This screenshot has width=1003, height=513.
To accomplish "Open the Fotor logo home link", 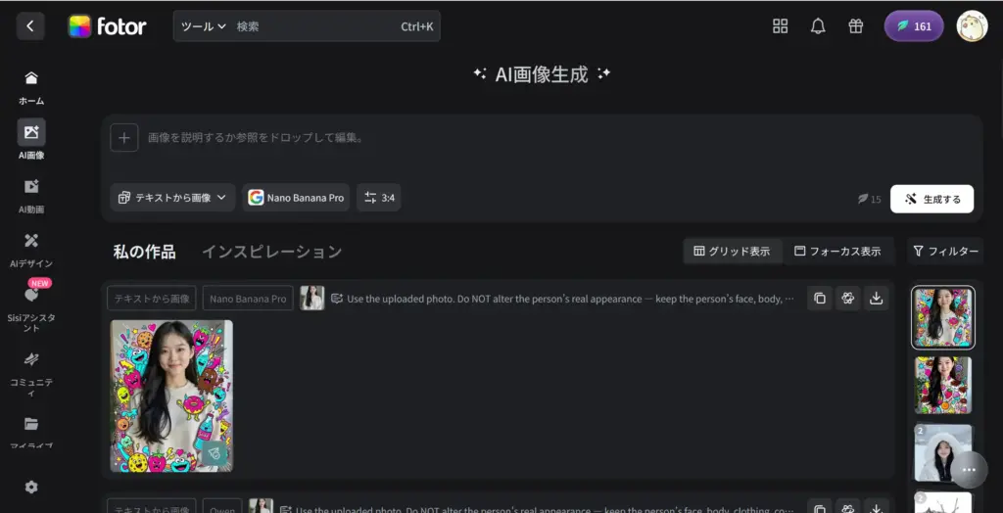I will (108, 26).
